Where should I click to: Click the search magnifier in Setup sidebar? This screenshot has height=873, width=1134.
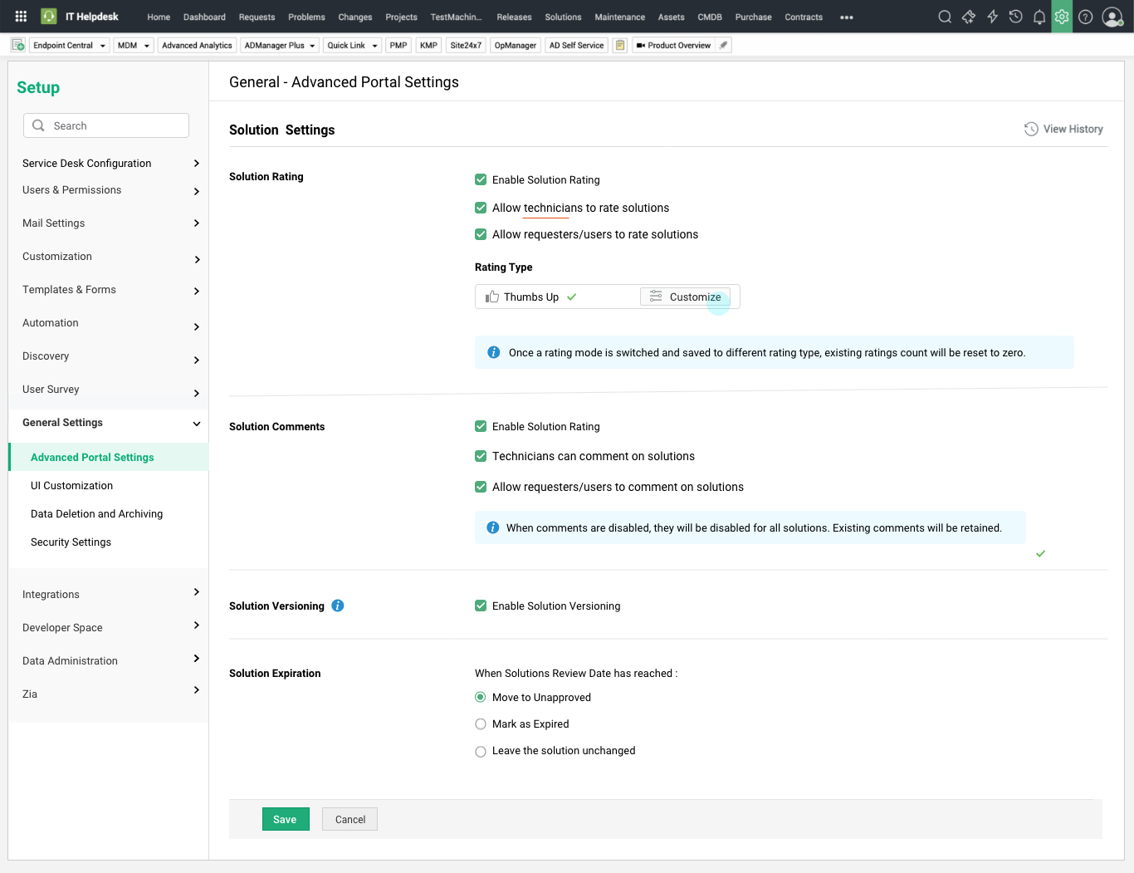pos(38,125)
